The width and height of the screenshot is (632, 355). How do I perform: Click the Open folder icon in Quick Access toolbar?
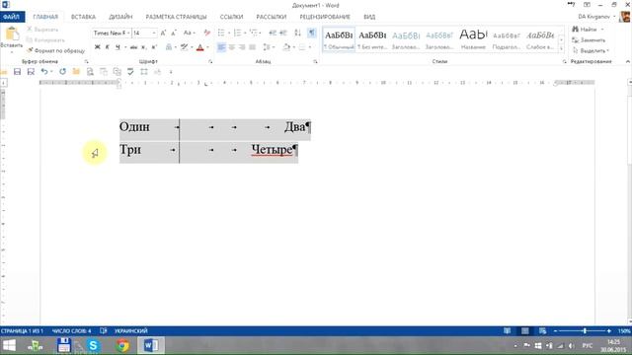[76, 72]
